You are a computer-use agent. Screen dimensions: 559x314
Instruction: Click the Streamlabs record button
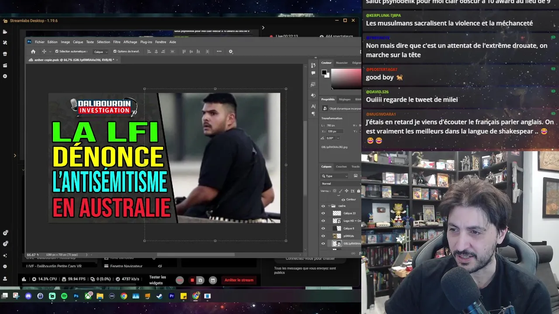[x=179, y=280]
